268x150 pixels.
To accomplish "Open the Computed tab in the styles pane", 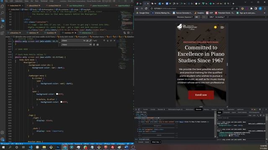I will pos(227,112).
